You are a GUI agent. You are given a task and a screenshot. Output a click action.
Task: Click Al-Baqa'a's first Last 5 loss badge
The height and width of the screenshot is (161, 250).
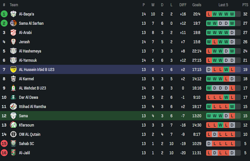[x=209, y=14]
